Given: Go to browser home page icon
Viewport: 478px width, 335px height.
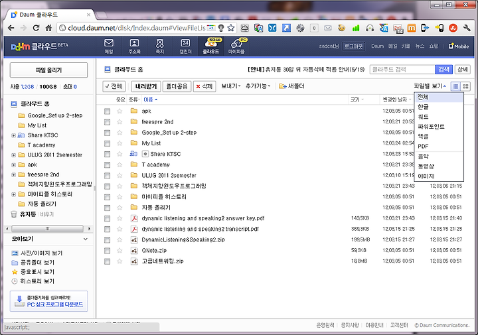Looking at the screenshot, I should tap(48, 28).
